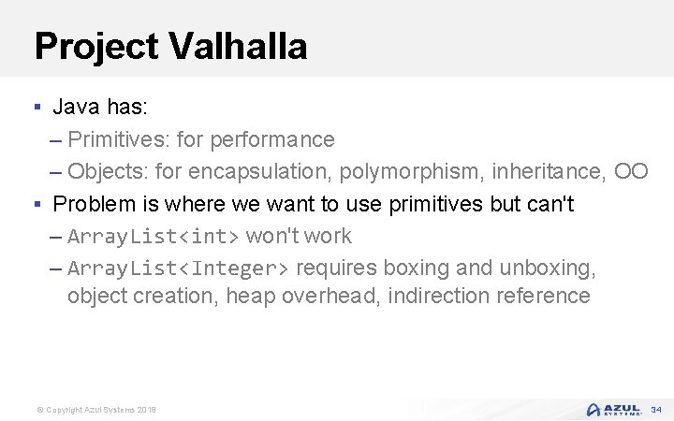The height and width of the screenshot is (421, 674).
Task: Click the Copyright Azul Systems 2018 footer
Action: pos(96,410)
